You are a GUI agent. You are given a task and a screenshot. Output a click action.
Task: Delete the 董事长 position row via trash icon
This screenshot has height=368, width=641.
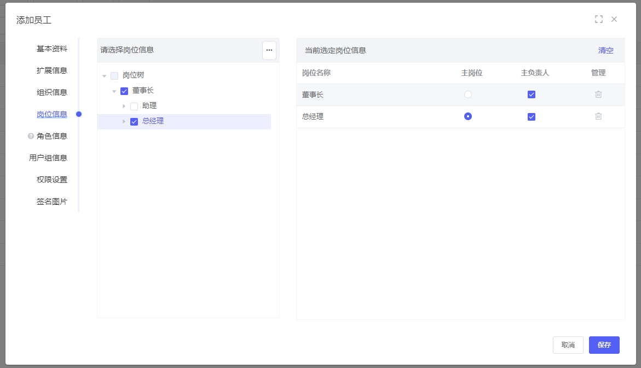[598, 94]
